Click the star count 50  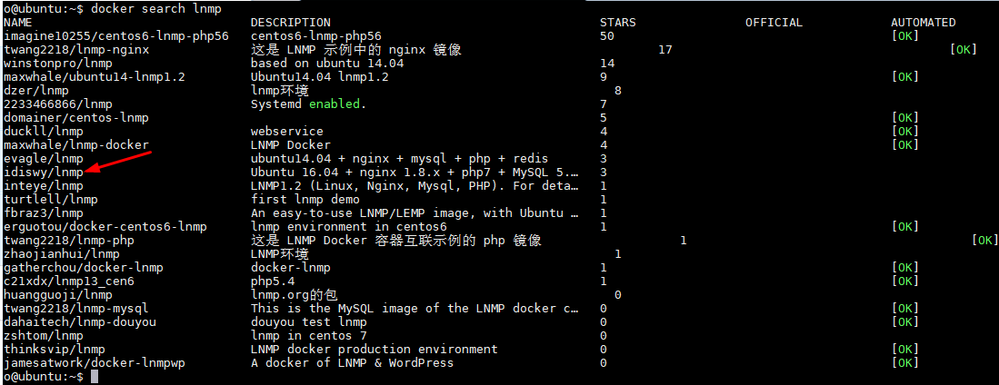pyautogui.click(x=607, y=36)
